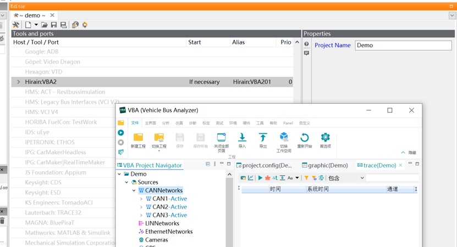Click the copy/export icon in Editor toolbar

tap(75, 25)
